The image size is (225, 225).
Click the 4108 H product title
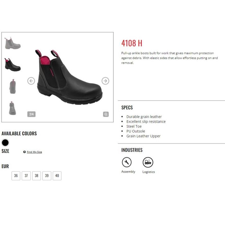pyautogui.click(x=132, y=43)
